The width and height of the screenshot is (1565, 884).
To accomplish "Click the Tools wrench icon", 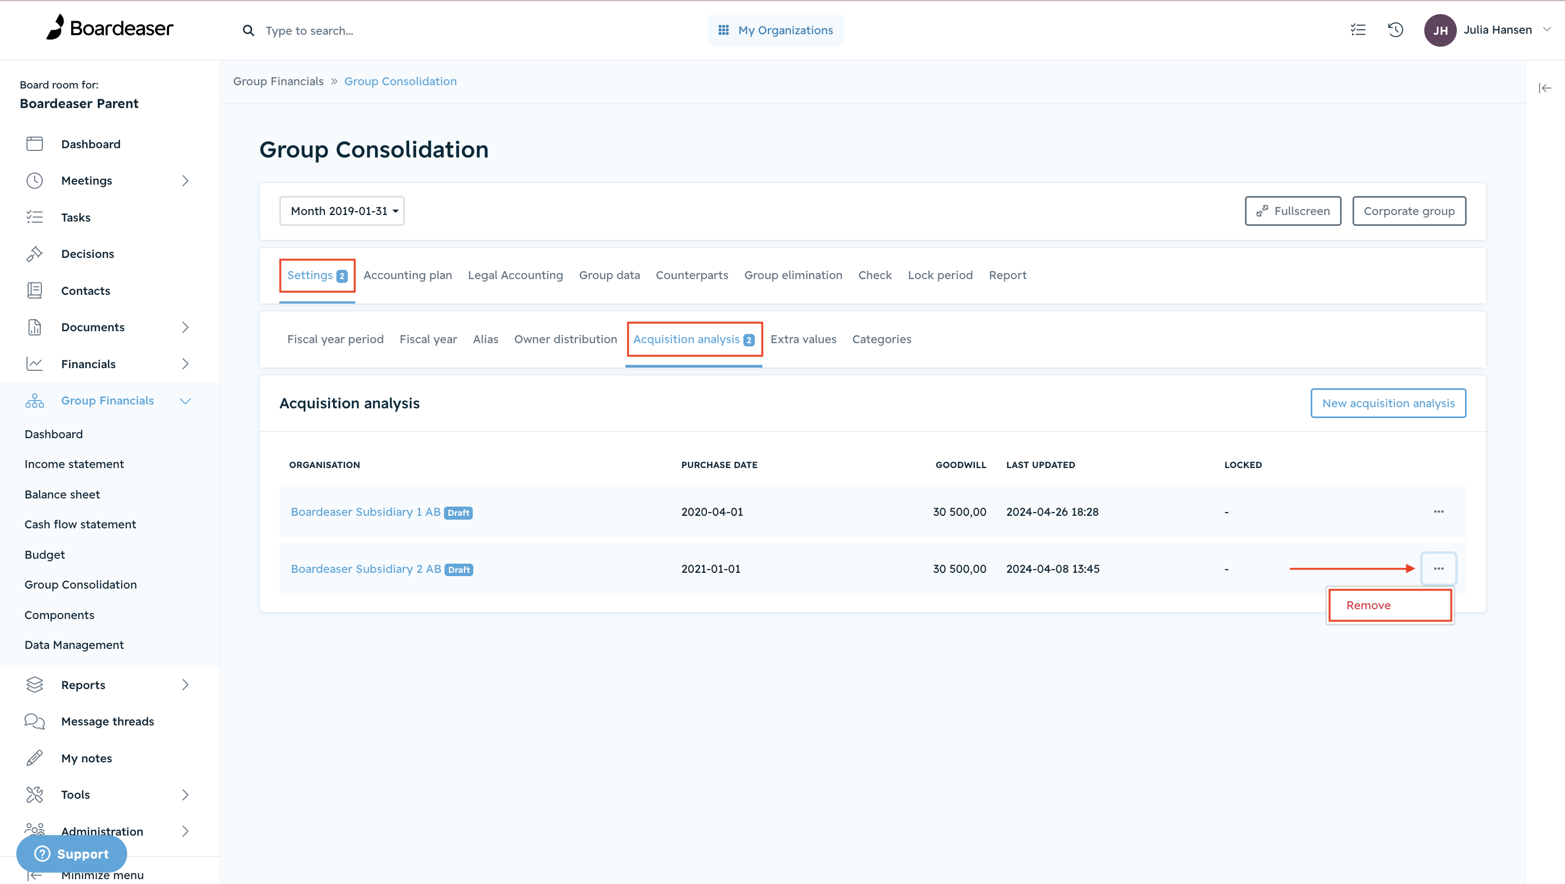I will (35, 795).
